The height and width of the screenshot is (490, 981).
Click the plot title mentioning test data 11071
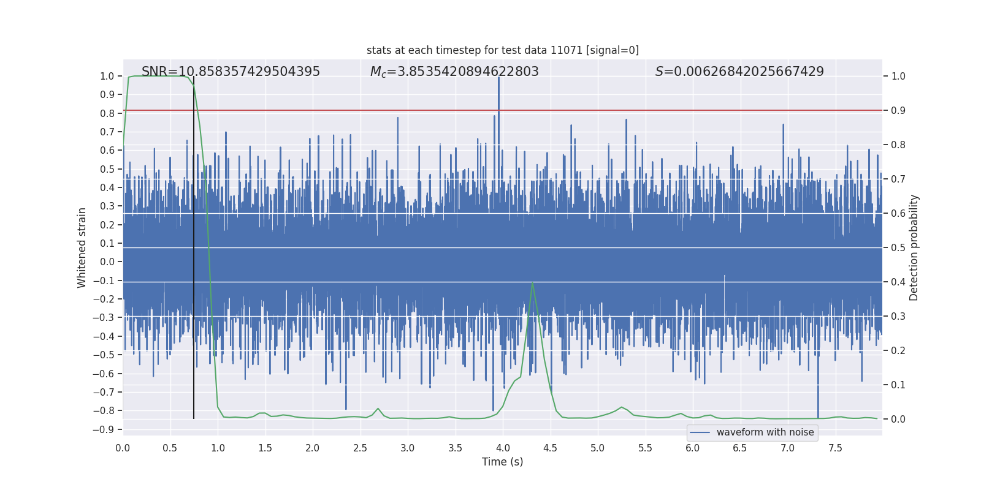pyautogui.click(x=502, y=50)
